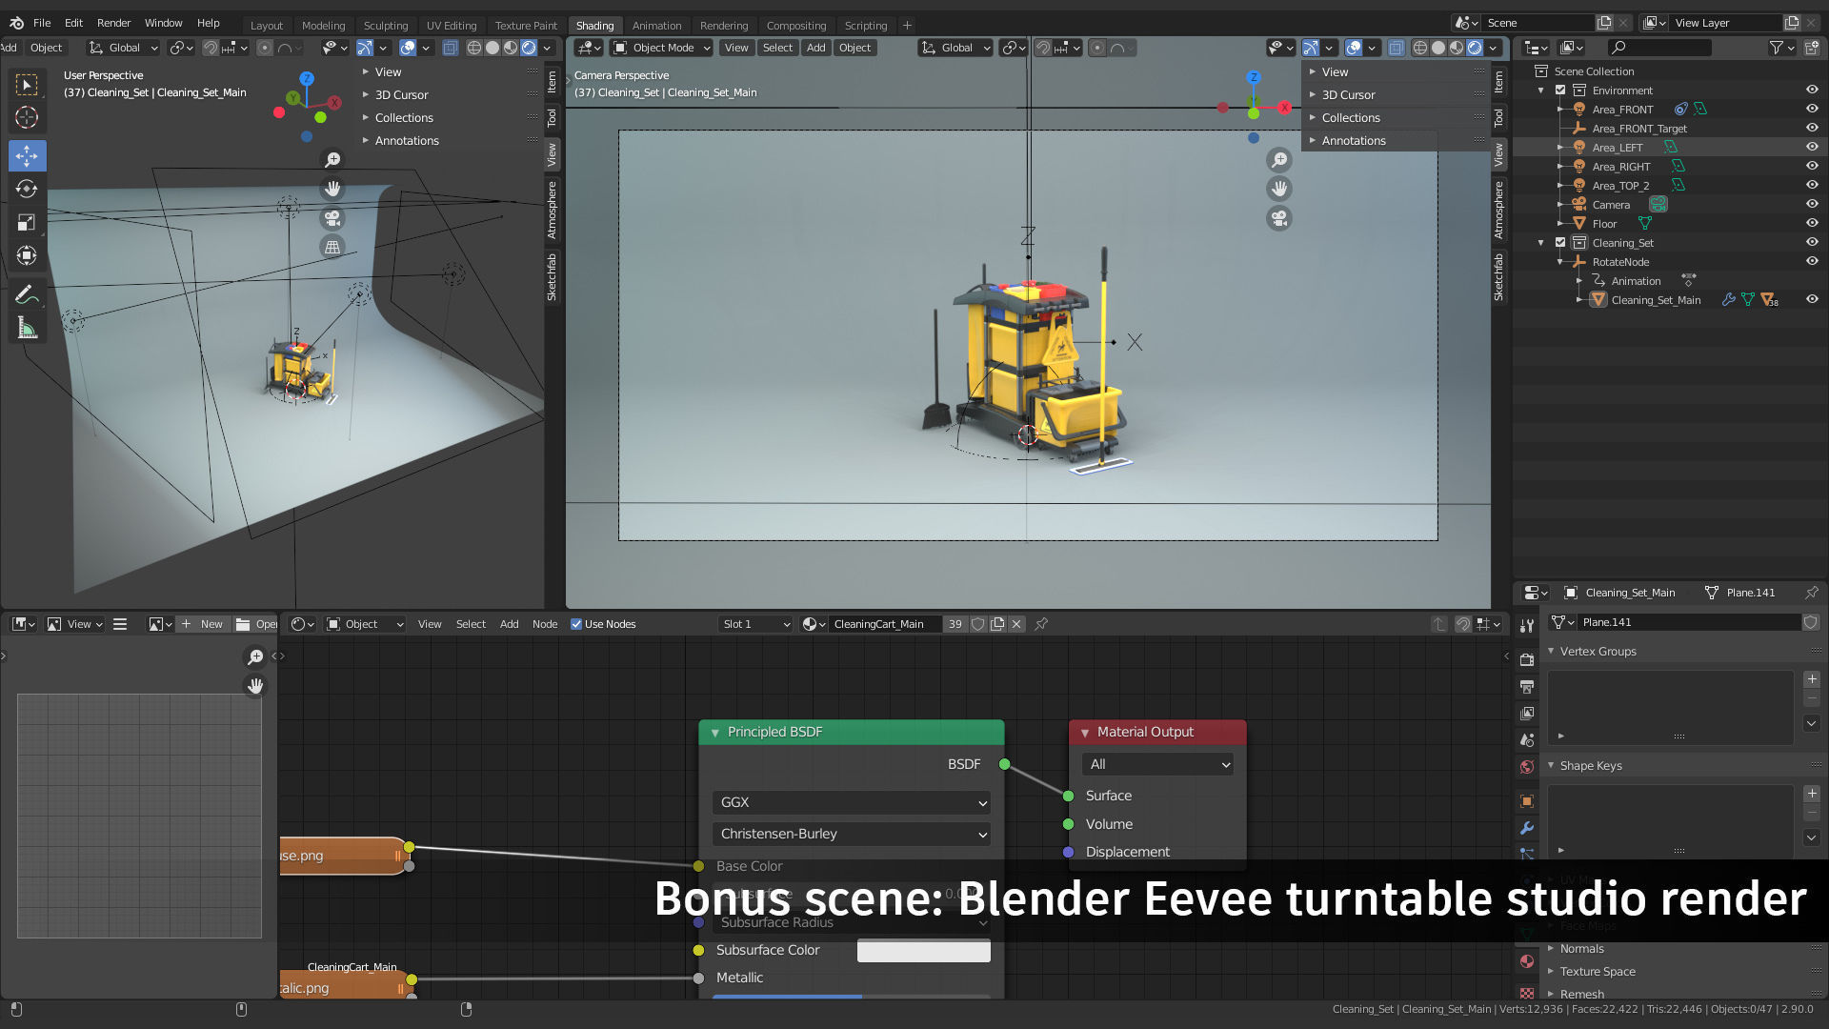The height and width of the screenshot is (1029, 1829).
Task: Expand the Texture Space panel
Action: tap(1552, 971)
